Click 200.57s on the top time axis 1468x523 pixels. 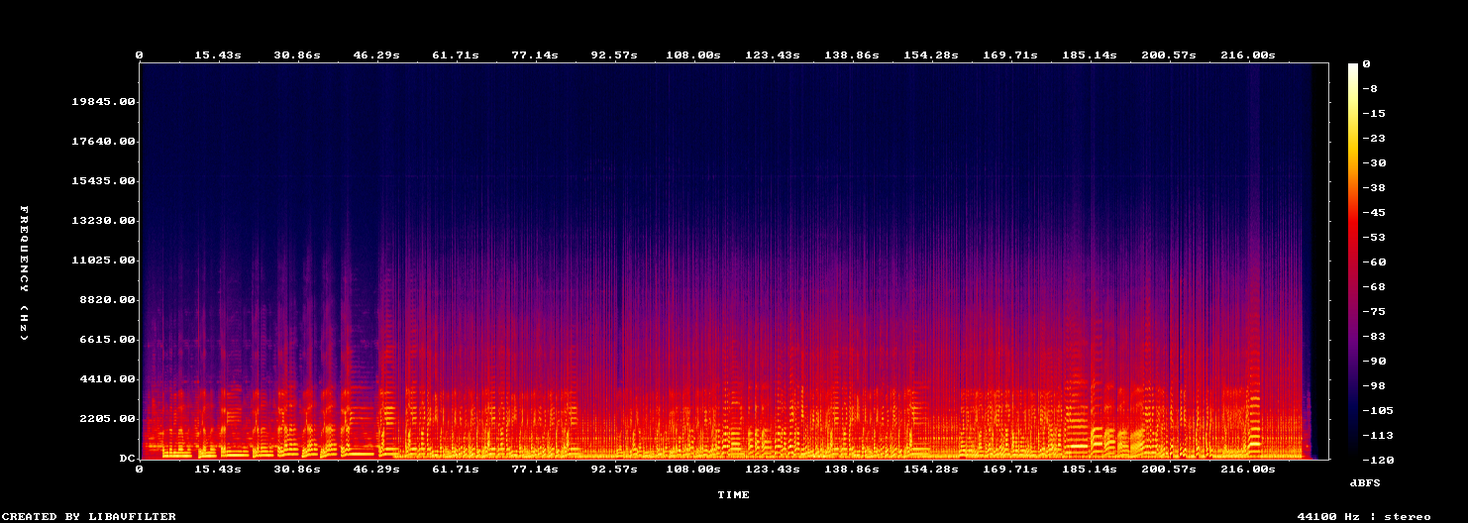(x=1169, y=54)
